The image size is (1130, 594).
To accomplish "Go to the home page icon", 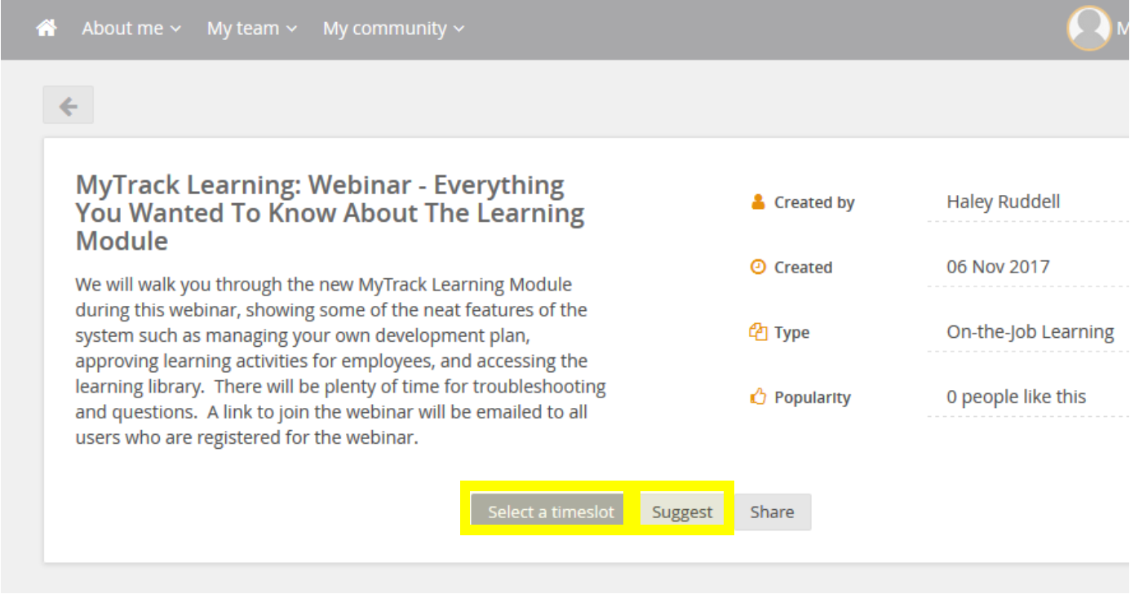I will [47, 28].
